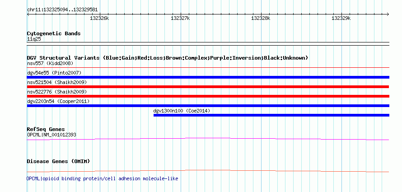Click the 132328k ruler marker
The height and width of the screenshot is (192, 402).
pos(261,18)
